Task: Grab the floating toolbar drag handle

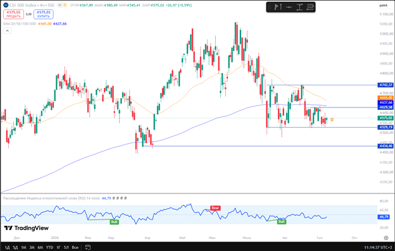Action: [x=269, y=7]
